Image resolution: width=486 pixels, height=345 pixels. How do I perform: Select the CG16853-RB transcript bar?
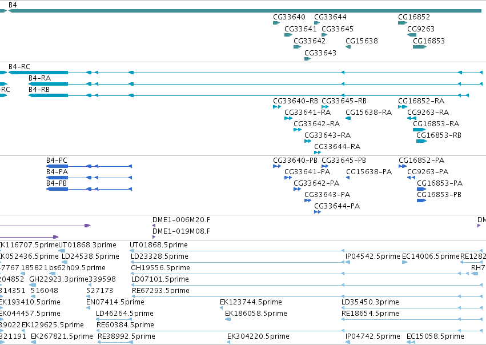pos(421,141)
